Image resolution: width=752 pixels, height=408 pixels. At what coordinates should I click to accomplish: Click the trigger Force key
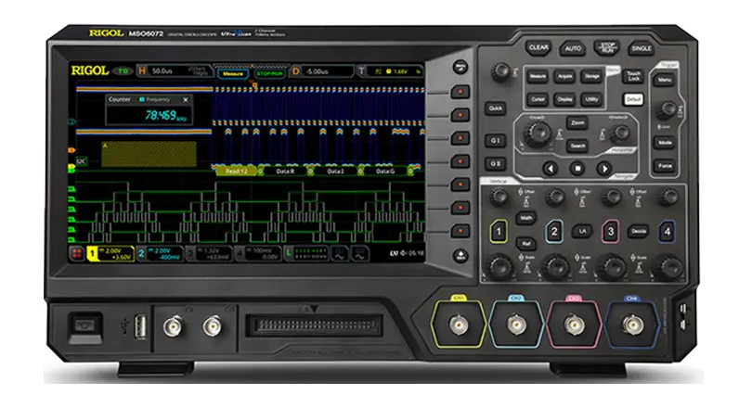[665, 166]
